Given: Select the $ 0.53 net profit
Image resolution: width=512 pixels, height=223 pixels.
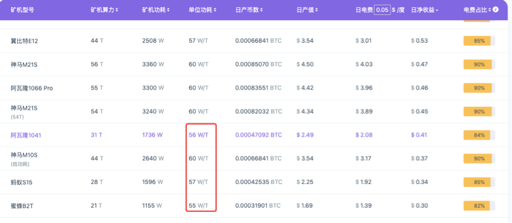Looking at the screenshot, I should pyautogui.click(x=419, y=41).
